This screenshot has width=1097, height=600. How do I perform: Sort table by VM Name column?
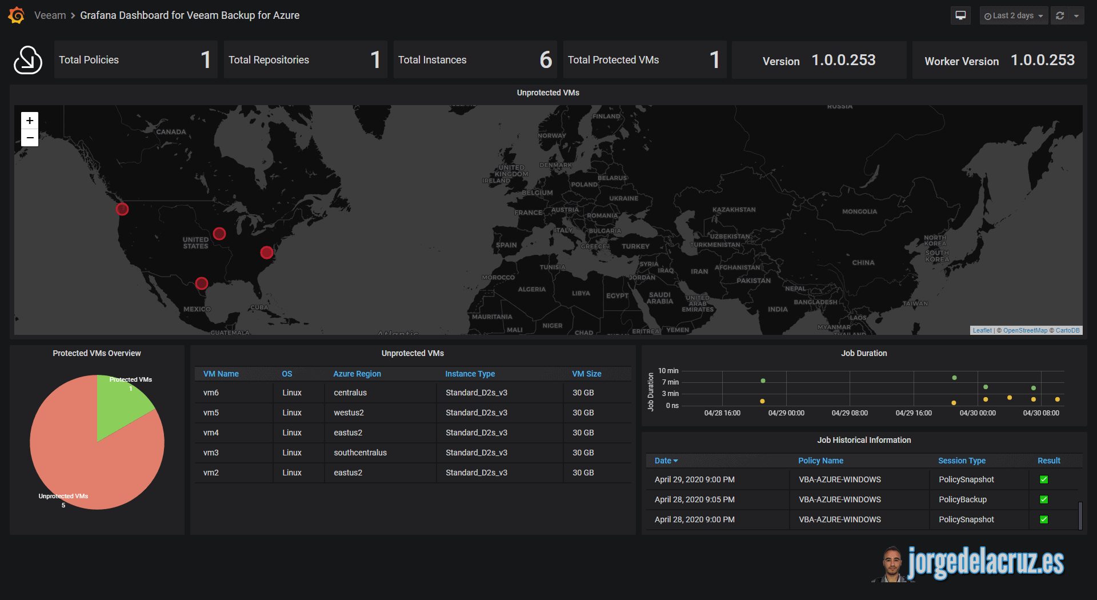point(221,374)
